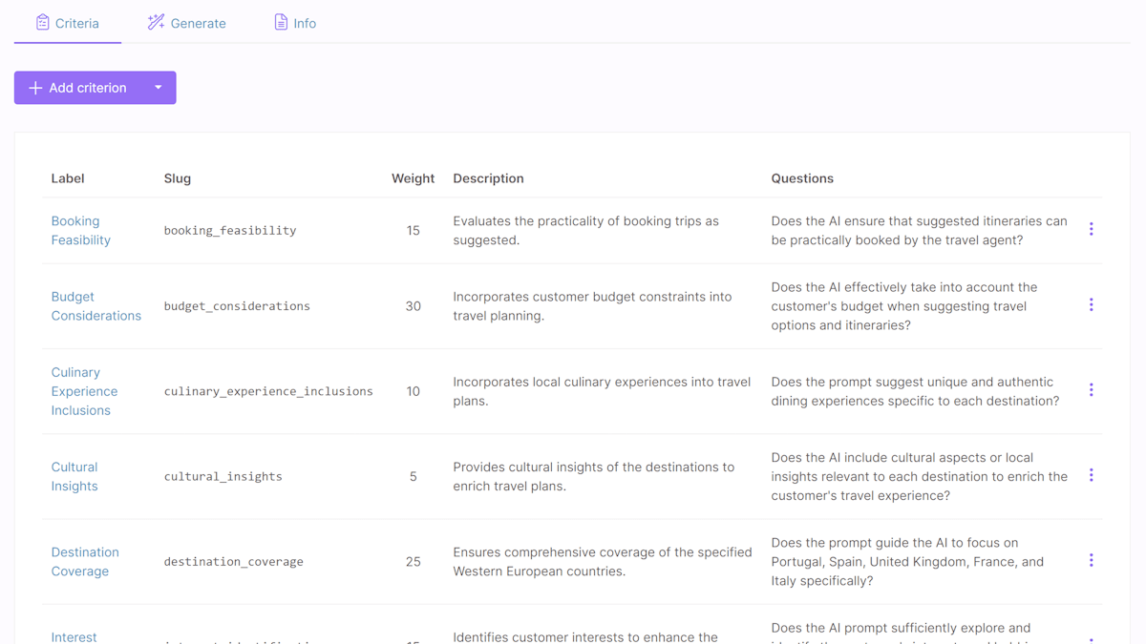Click weight value 15 for Booking Feasibility
1146x644 pixels.
click(x=413, y=230)
